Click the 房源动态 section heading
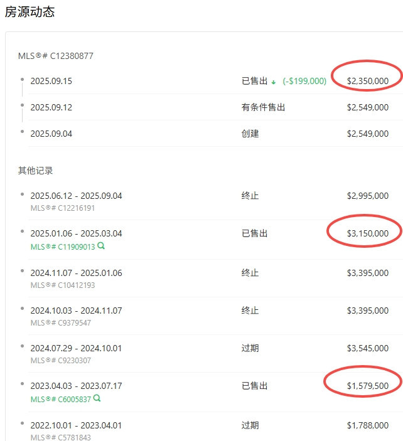The height and width of the screenshot is (441, 403). pyautogui.click(x=30, y=12)
